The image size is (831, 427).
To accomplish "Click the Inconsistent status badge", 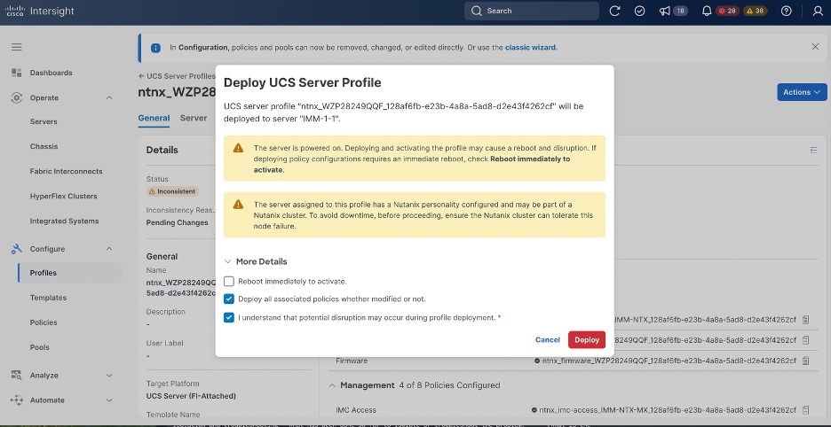I will click(172, 191).
